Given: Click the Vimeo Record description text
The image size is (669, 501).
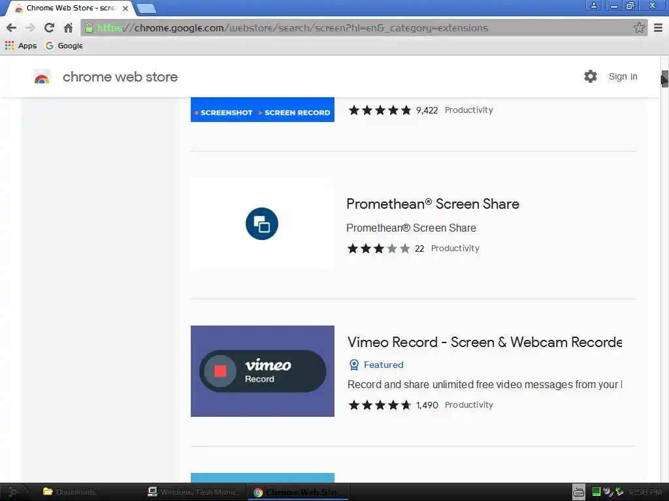Looking at the screenshot, I should click(485, 385).
